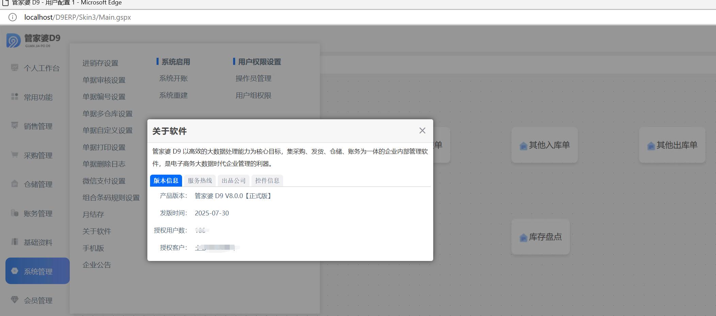Image resolution: width=716 pixels, height=316 pixels.
Task: Click the 采购管理 cart icon
Action: tap(15, 155)
